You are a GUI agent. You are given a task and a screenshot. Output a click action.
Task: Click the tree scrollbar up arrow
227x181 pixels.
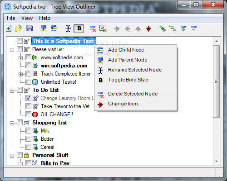pos(217,41)
